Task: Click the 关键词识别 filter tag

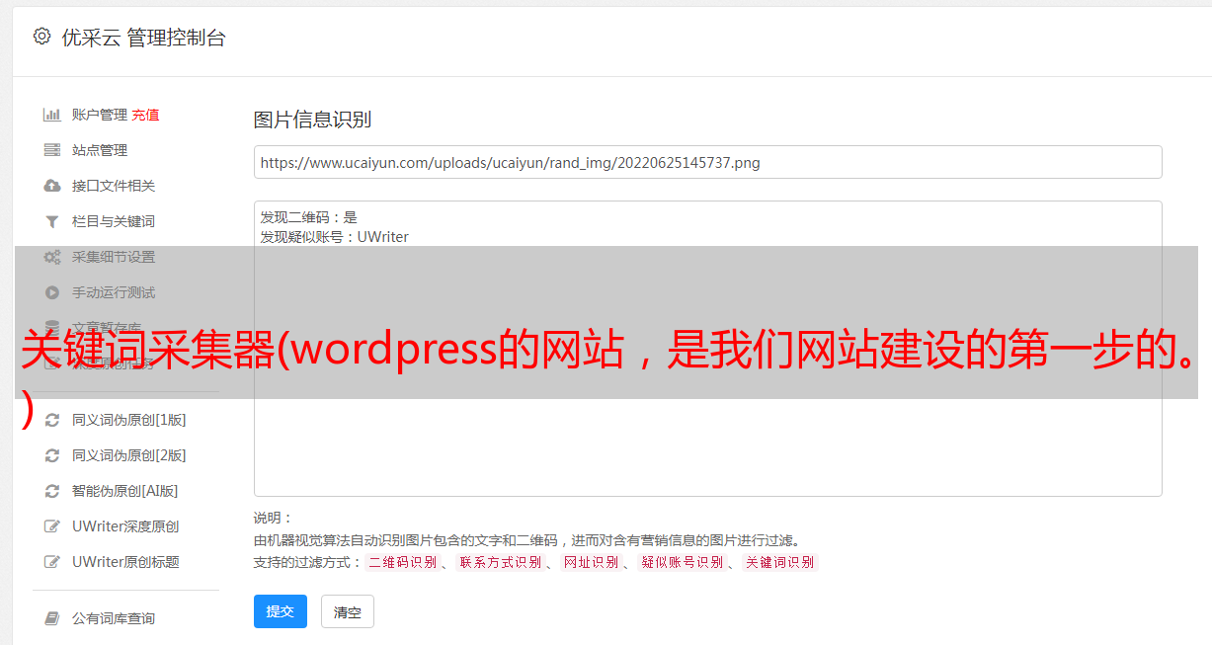Action: [x=780, y=562]
